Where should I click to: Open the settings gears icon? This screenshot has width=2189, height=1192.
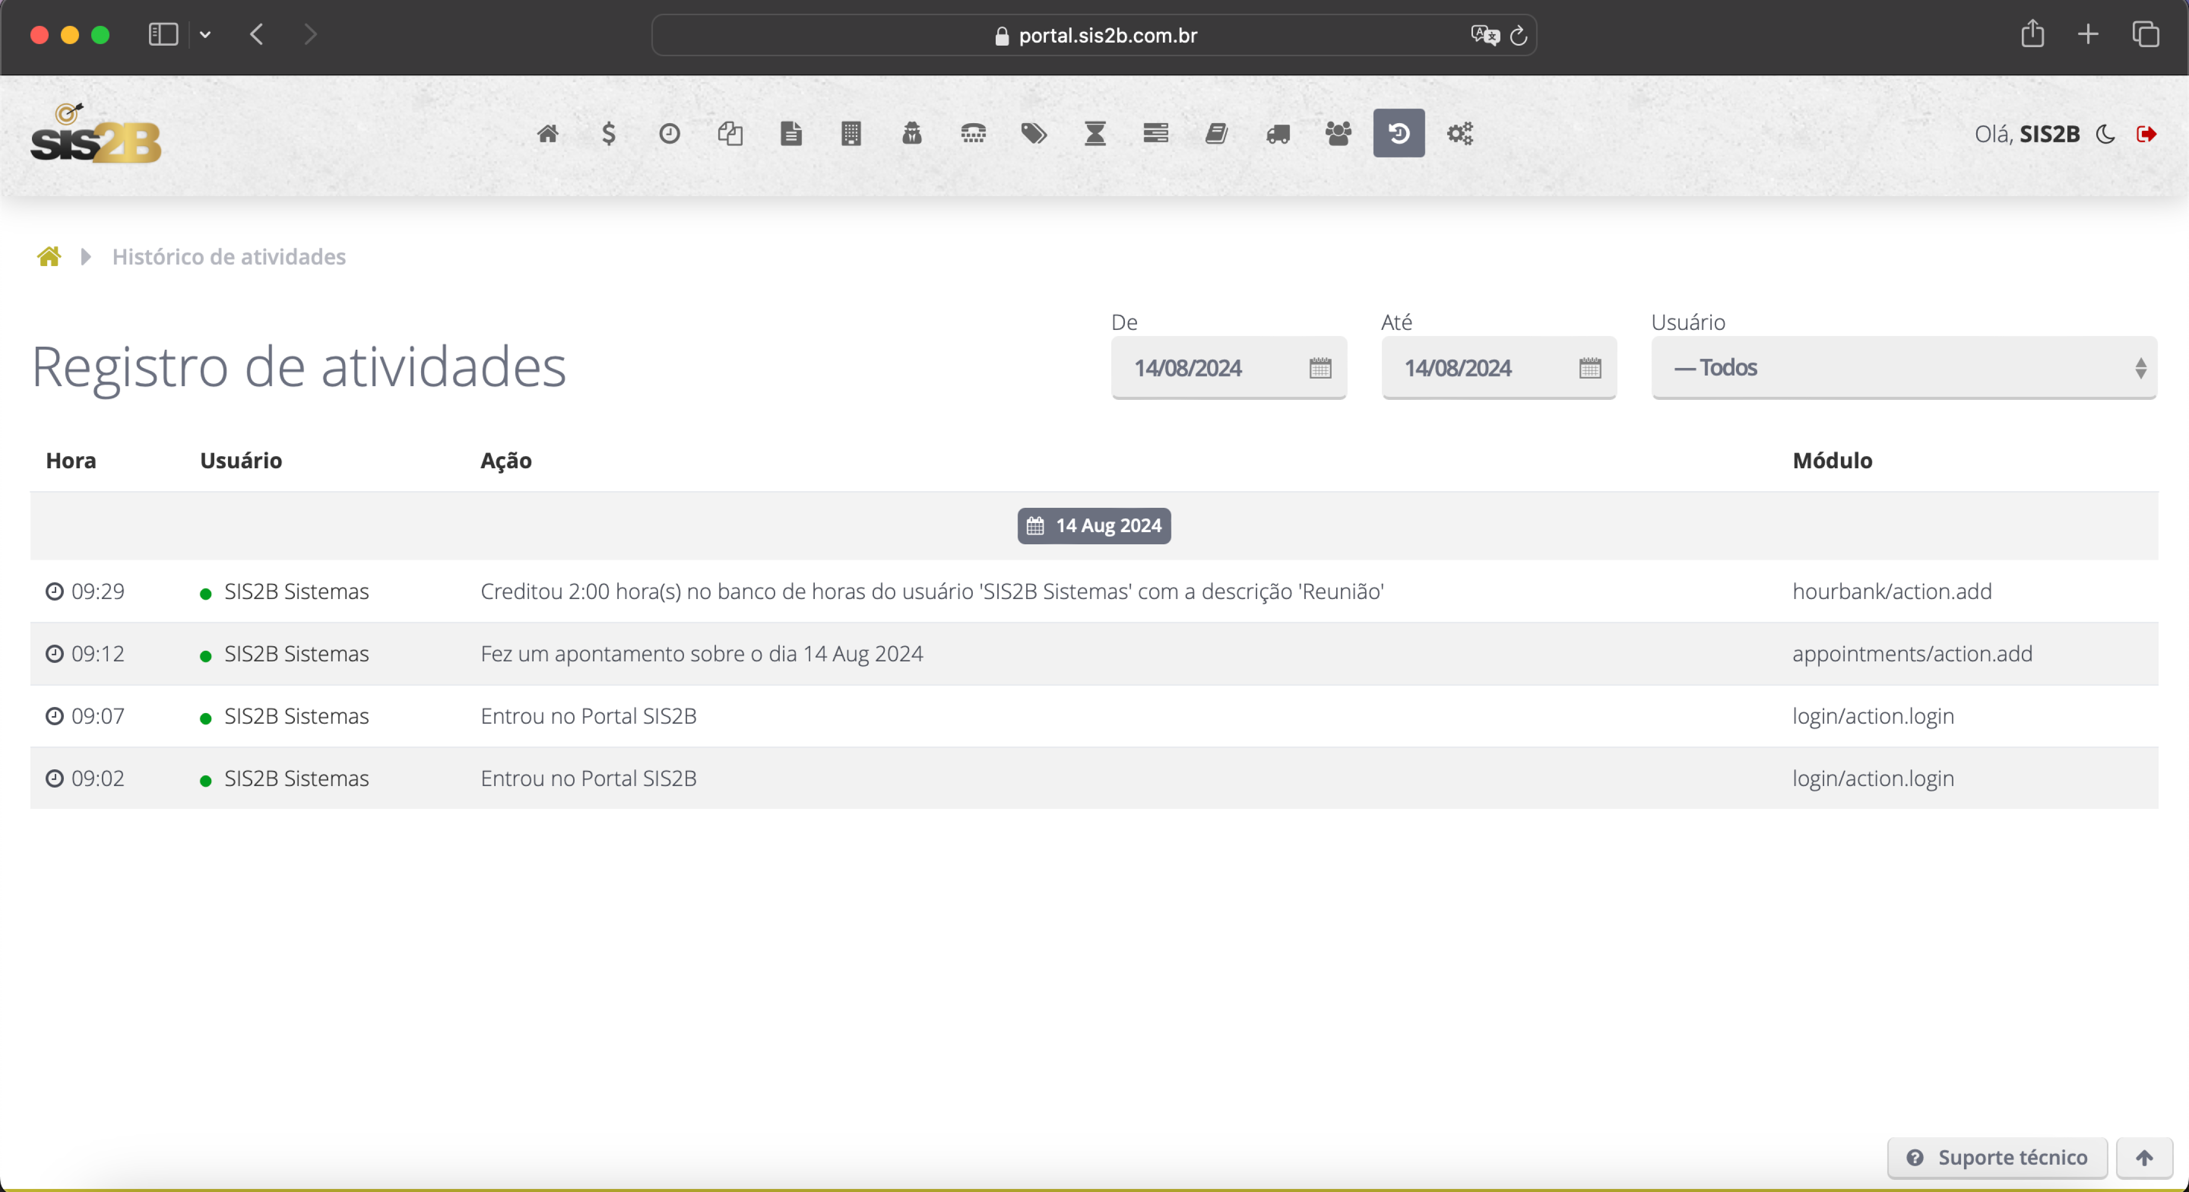1460,133
